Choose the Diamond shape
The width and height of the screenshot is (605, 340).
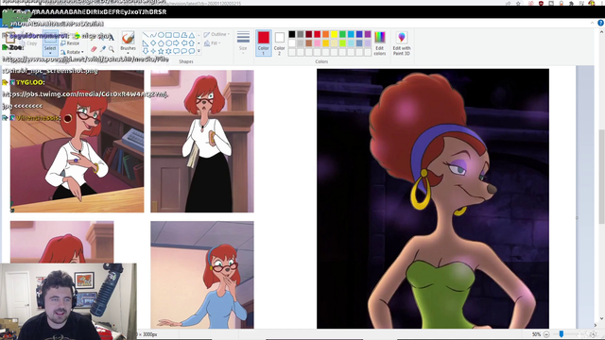(x=153, y=43)
